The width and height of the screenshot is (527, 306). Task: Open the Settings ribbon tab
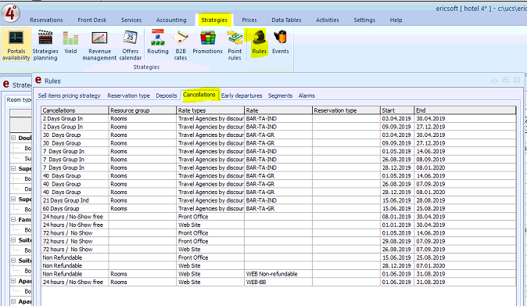(x=364, y=20)
